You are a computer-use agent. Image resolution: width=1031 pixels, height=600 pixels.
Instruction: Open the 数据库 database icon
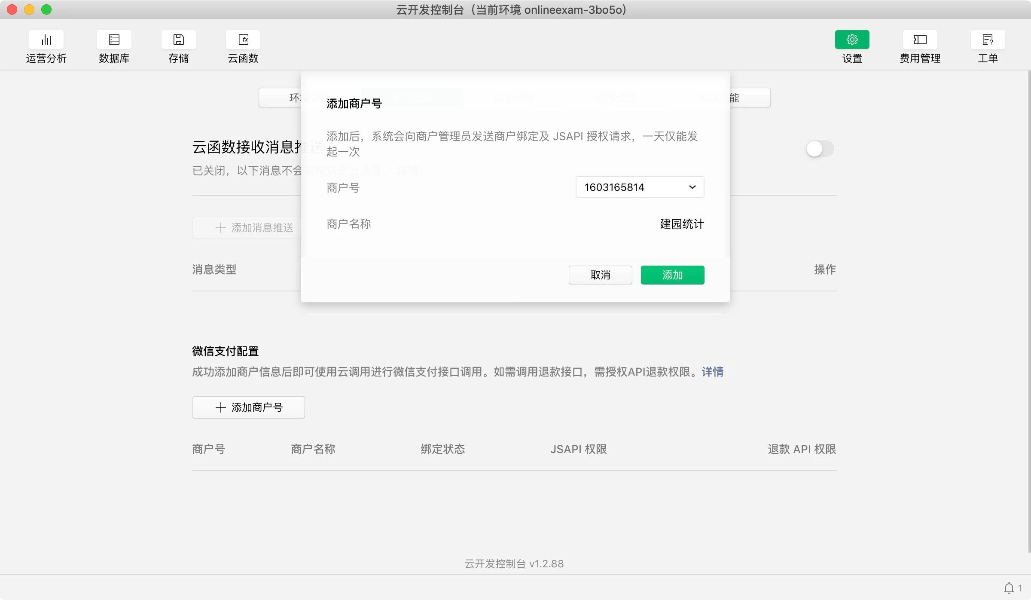click(114, 40)
